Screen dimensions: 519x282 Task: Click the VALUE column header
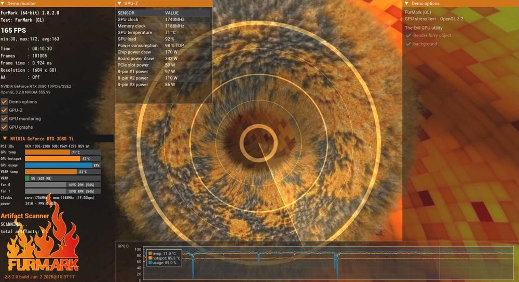(172, 13)
